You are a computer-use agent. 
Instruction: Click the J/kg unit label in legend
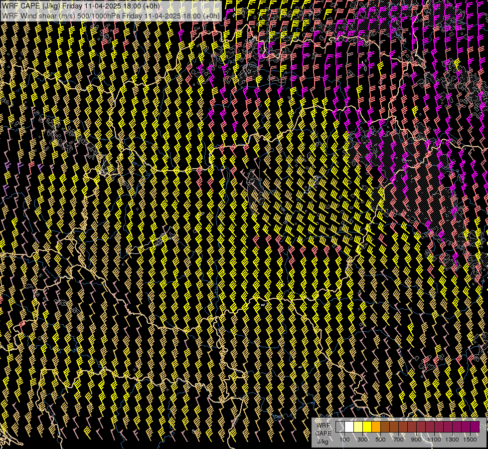click(x=323, y=442)
